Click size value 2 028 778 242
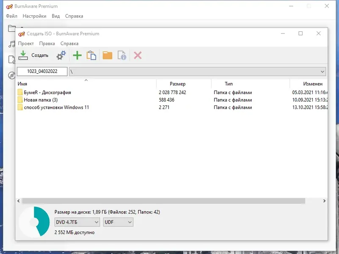 172,92
